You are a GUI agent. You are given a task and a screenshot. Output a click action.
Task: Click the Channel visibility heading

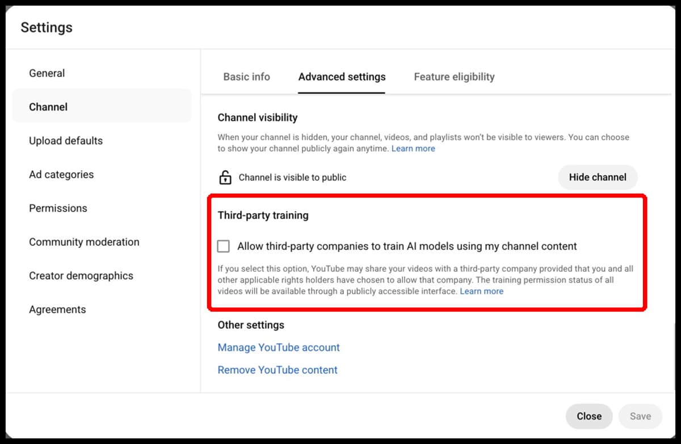[258, 118]
